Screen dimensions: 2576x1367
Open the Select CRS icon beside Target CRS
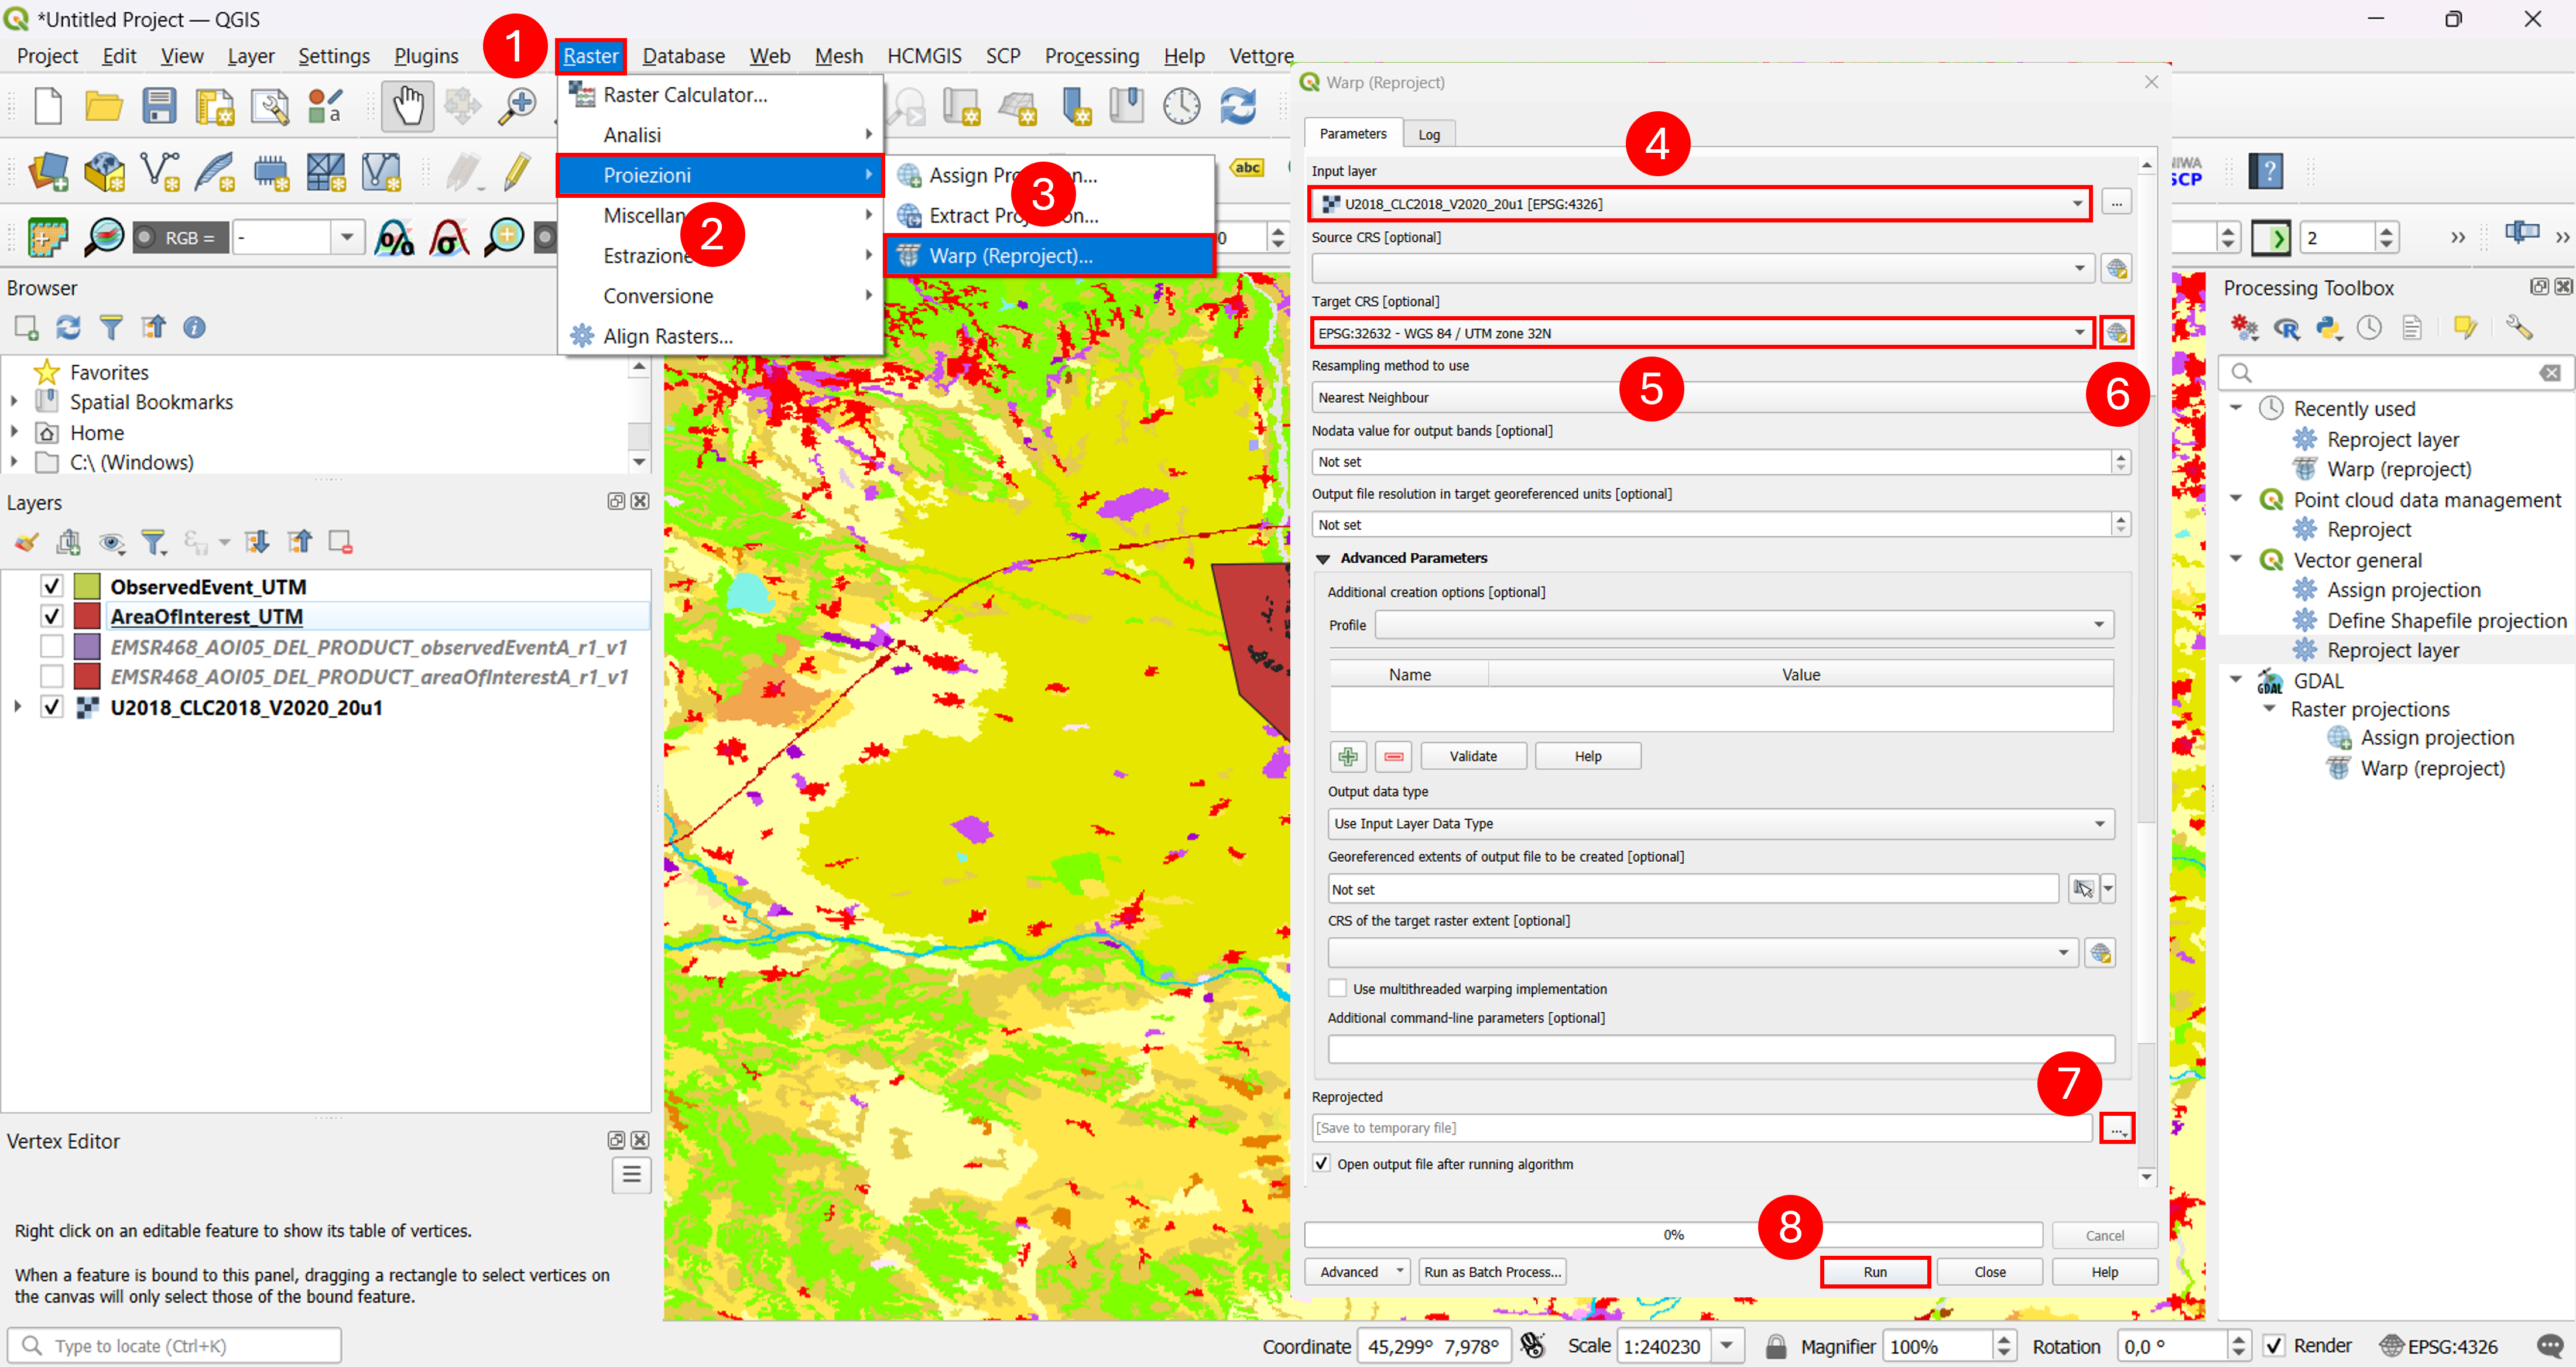point(2116,333)
